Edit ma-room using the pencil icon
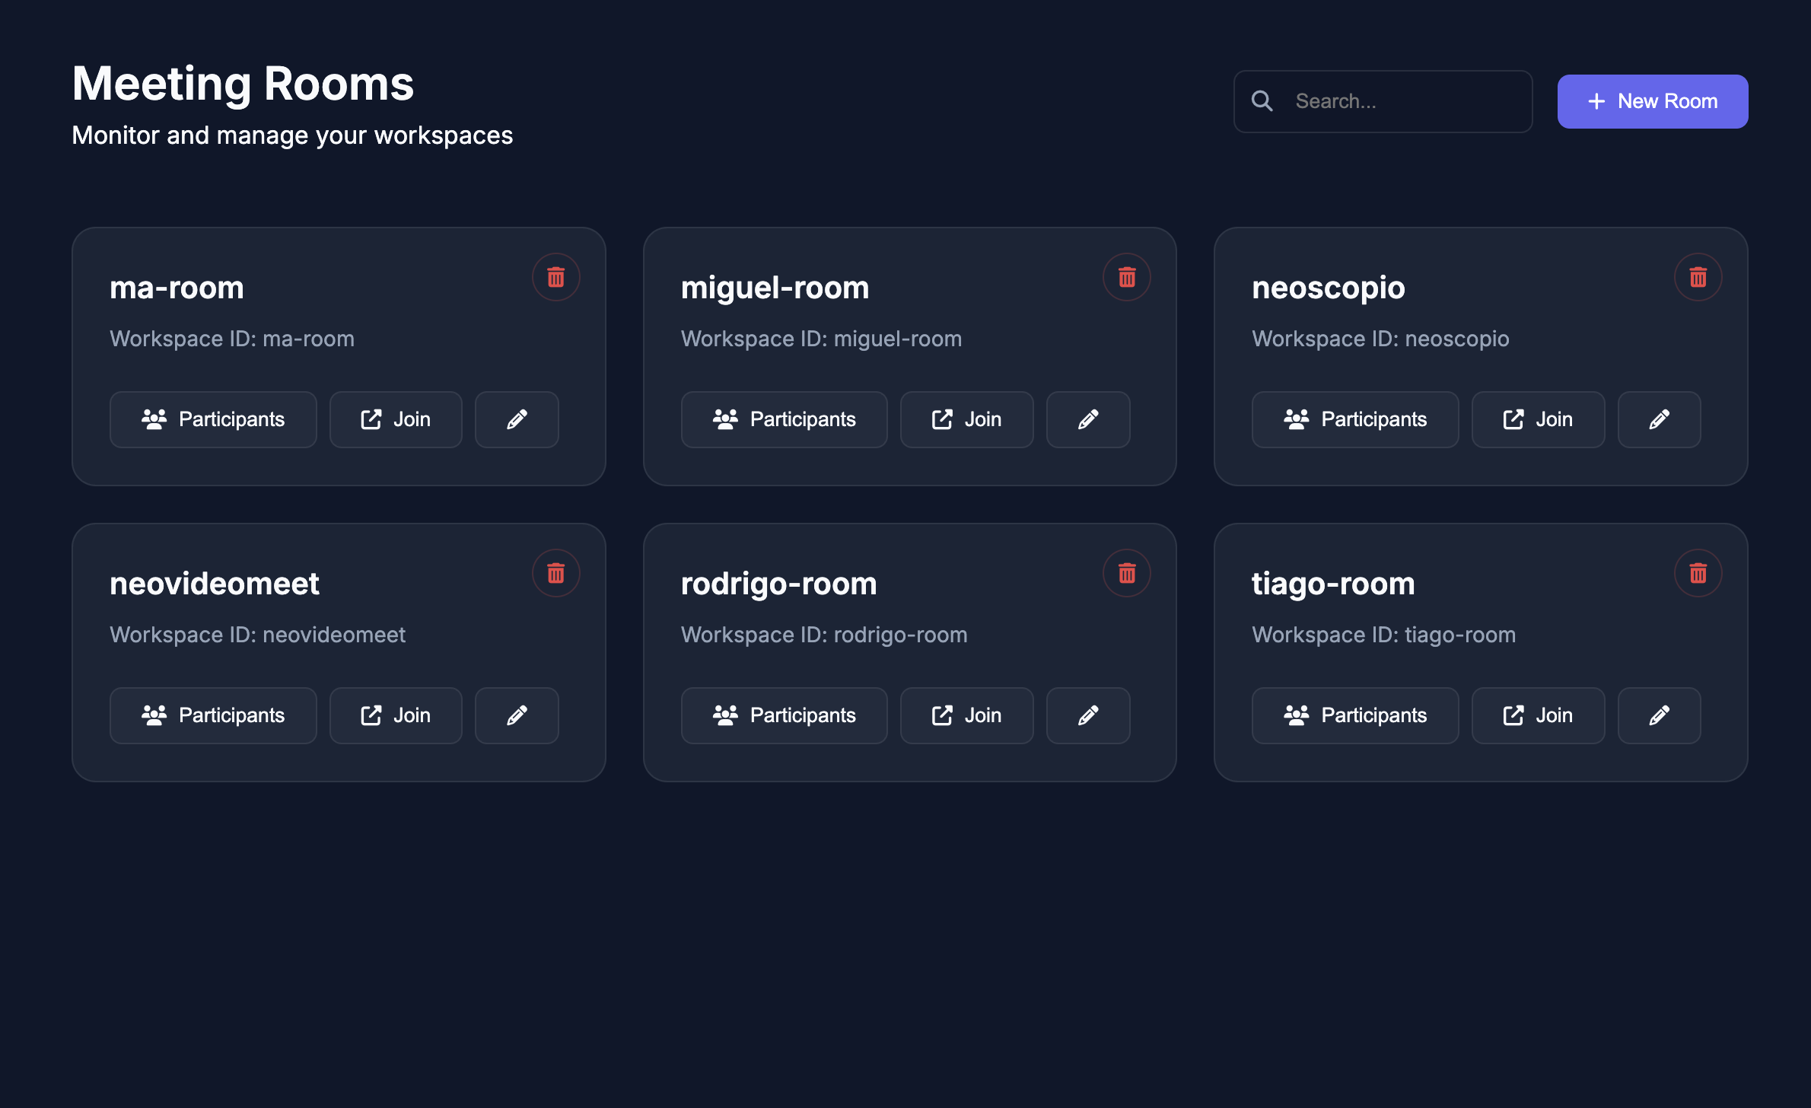The height and width of the screenshot is (1108, 1811). point(517,419)
